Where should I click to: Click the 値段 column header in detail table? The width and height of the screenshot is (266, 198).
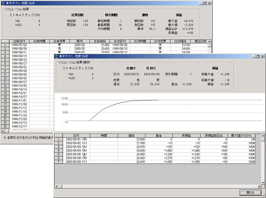[x=131, y=135]
